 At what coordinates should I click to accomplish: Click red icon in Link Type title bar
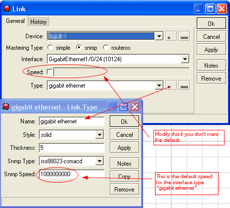(x=6, y=106)
